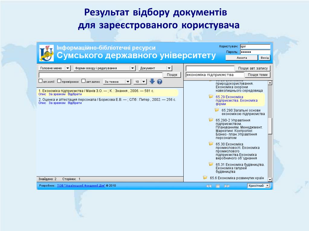Click the main search input field
The height and width of the screenshot is (231, 309).
pos(101,75)
